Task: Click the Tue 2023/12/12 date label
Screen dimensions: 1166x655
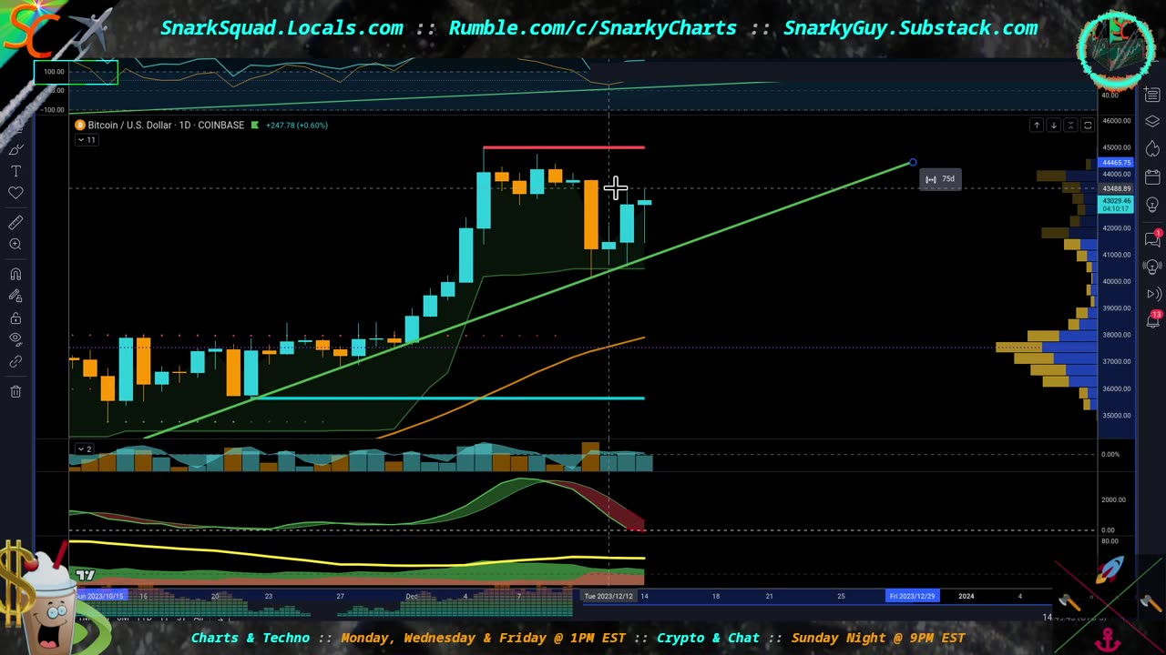Action: click(x=609, y=596)
